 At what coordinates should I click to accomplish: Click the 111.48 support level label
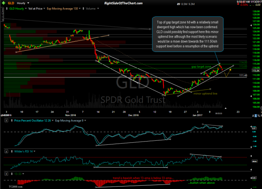pos(243,75)
